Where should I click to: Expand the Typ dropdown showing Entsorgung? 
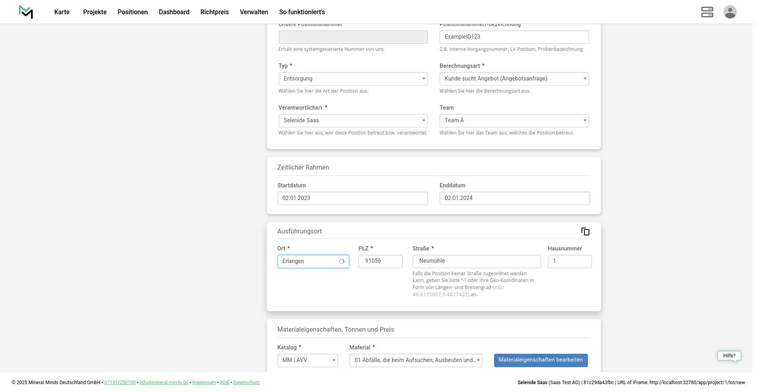pos(353,79)
